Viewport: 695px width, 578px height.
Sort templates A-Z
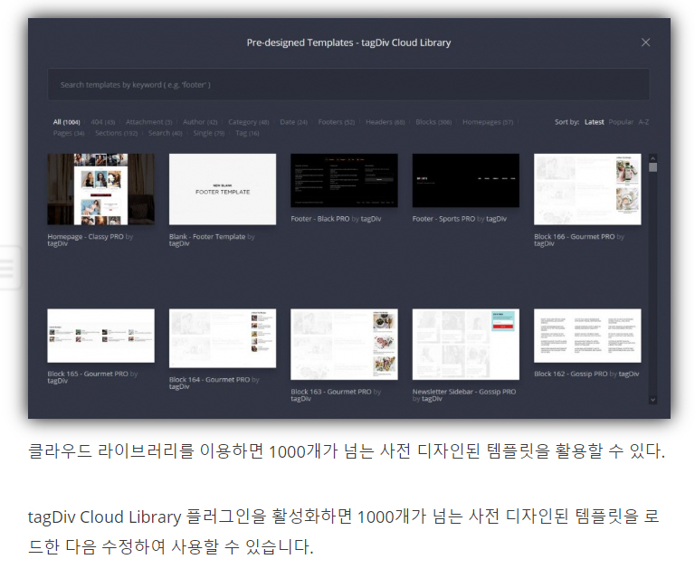click(643, 122)
